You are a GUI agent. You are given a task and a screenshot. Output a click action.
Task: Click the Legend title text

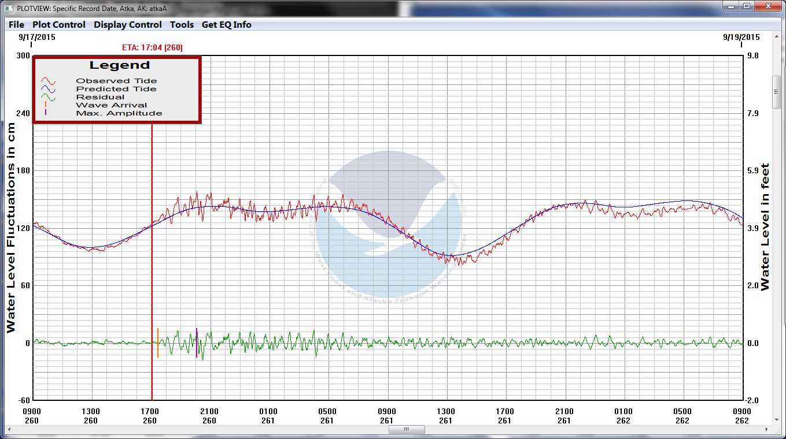coord(120,65)
